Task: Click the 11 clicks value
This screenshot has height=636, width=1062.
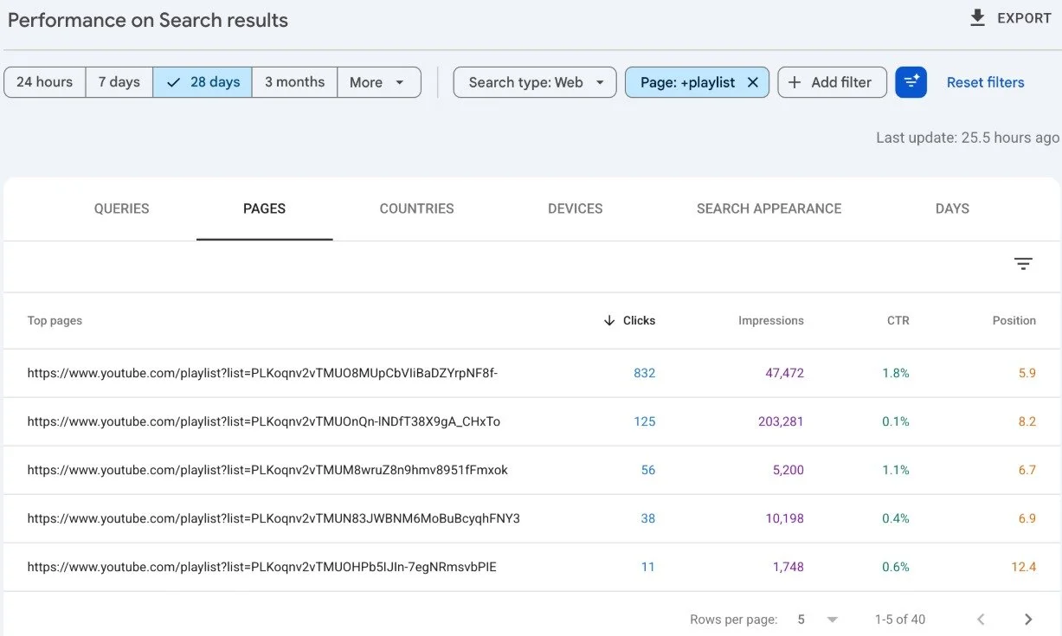Action: coord(647,567)
